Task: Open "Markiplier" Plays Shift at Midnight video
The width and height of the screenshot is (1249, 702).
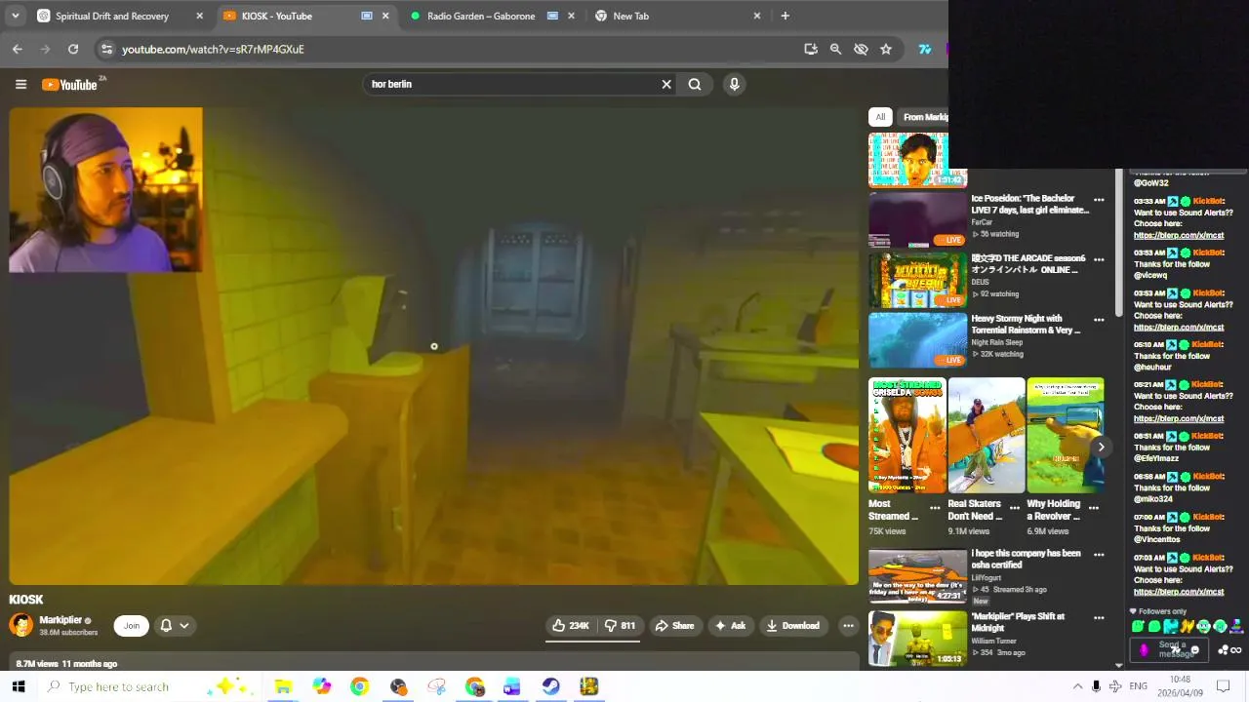Action: 917,639
